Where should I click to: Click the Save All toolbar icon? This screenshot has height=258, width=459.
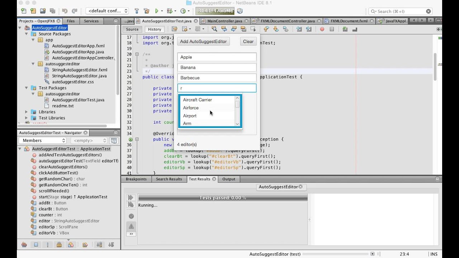52,11
